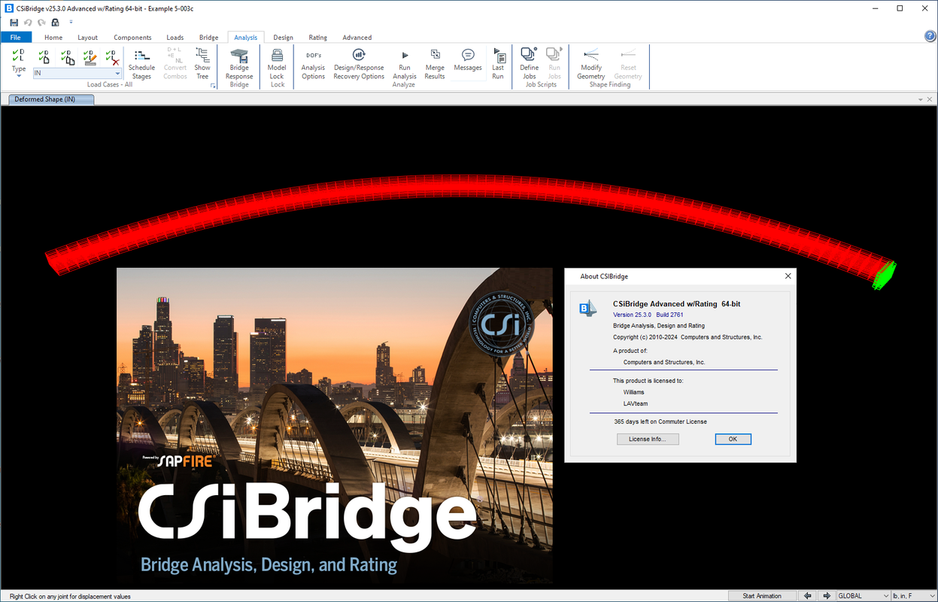Click the left arrow in status bar
The height and width of the screenshot is (602, 938).
(x=808, y=596)
